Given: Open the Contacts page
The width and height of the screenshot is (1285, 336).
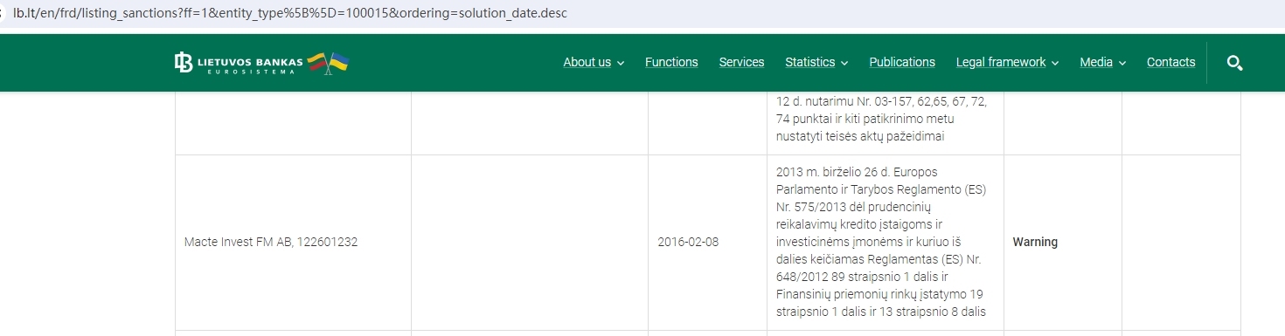Looking at the screenshot, I should tap(1170, 62).
